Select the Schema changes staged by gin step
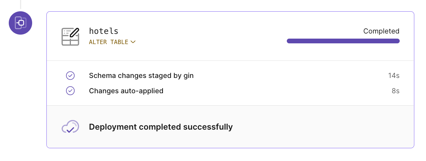426x161 pixels. [141, 76]
